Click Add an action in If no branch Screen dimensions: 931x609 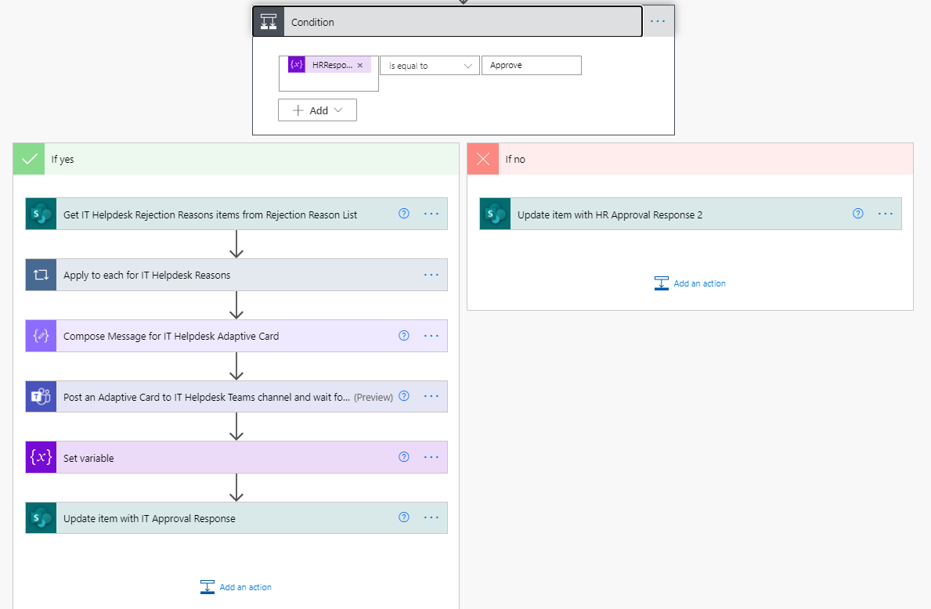(690, 283)
